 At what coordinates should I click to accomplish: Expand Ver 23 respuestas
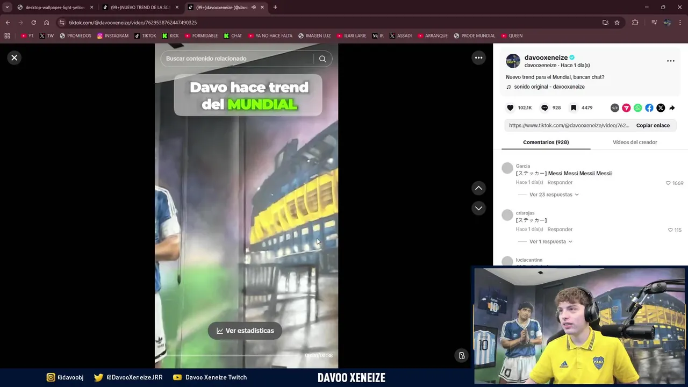point(554,195)
